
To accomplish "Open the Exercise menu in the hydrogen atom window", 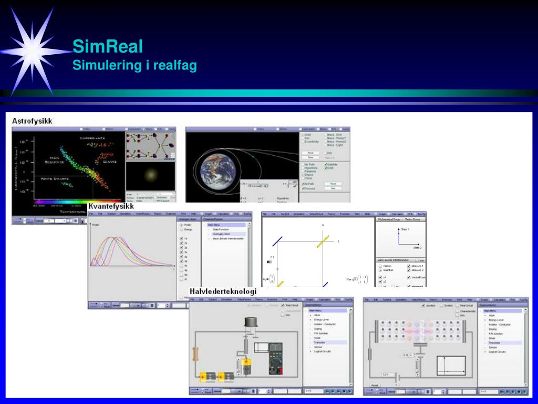I will [x=171, y=214].
